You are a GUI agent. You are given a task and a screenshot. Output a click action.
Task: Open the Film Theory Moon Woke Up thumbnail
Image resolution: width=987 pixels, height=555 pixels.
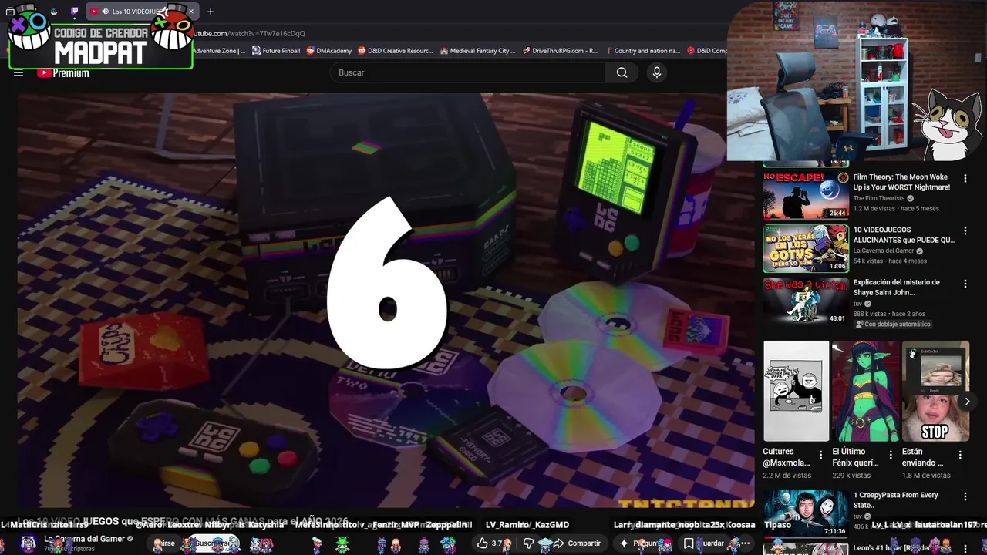pos(806,195)
